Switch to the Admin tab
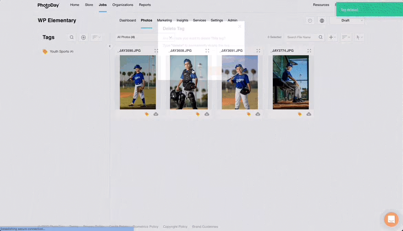Screen dimensions: 403x231 click(x=232, y=20)
